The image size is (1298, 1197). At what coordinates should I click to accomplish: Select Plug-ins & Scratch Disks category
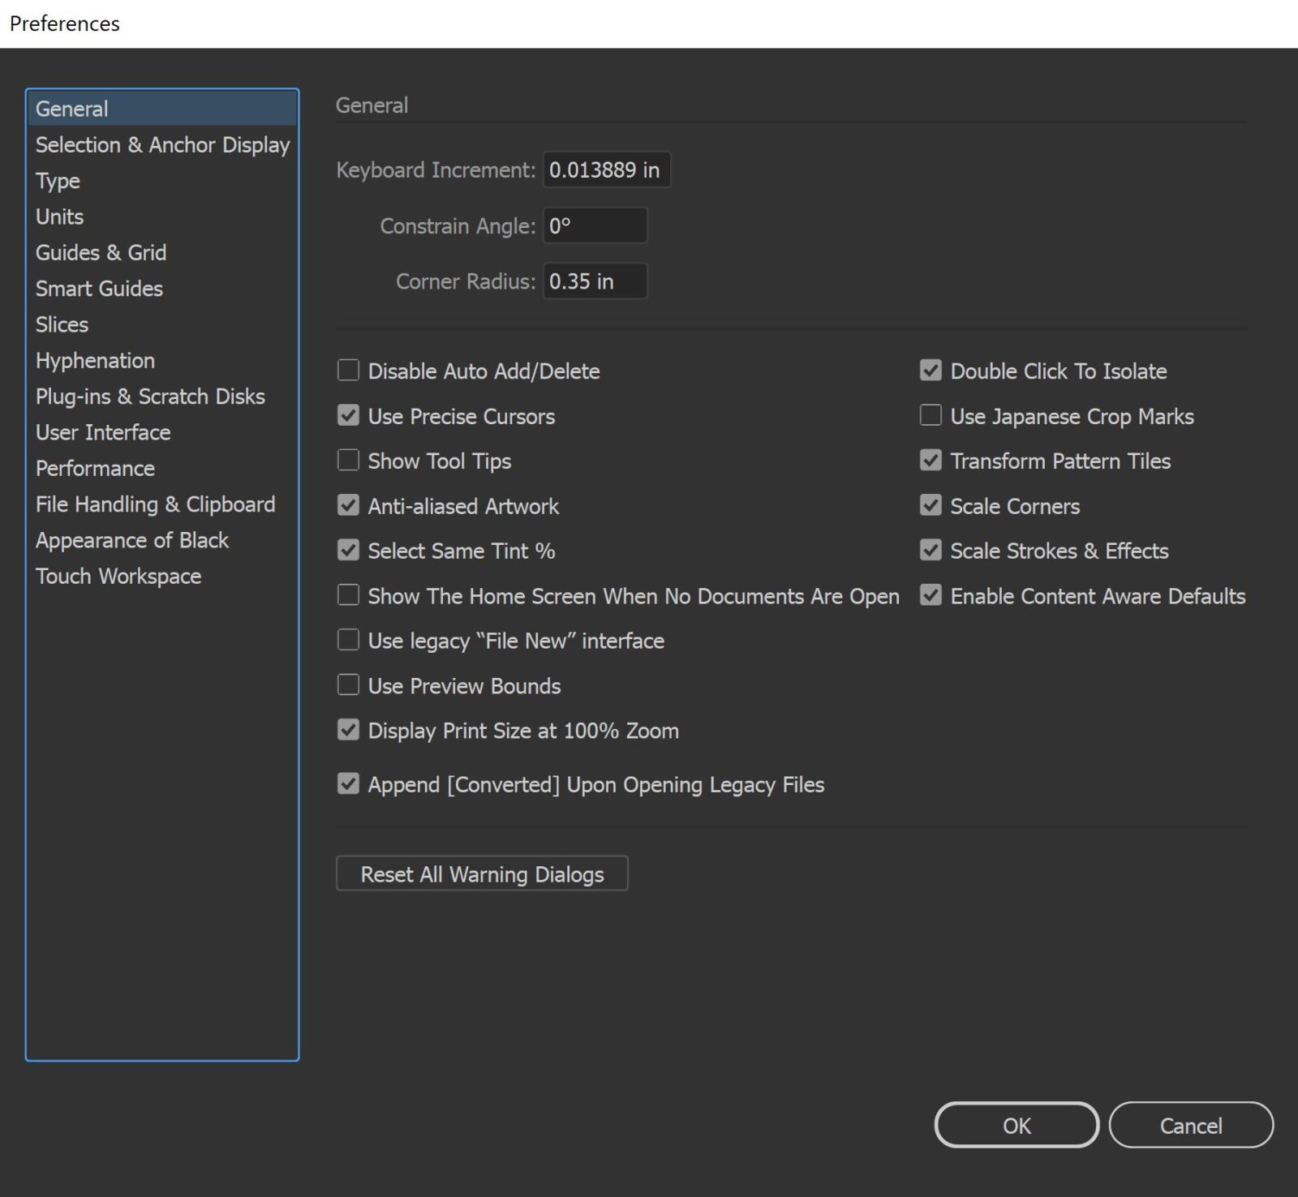[162, 397]
